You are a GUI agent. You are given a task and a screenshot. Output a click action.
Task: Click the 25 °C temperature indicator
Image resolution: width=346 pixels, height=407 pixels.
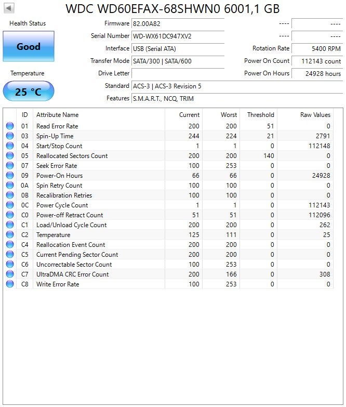pos(29,91)
